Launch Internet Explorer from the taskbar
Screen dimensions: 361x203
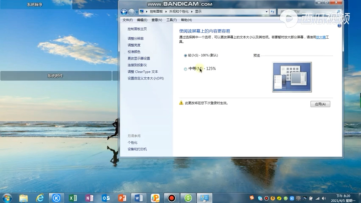coord(40,198)
